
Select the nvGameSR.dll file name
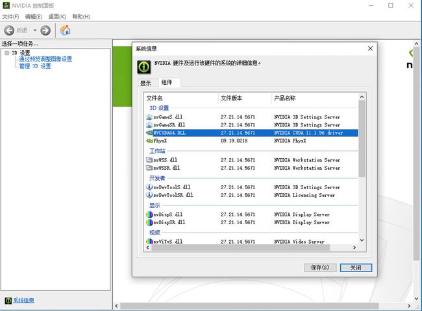click(169, 125)
